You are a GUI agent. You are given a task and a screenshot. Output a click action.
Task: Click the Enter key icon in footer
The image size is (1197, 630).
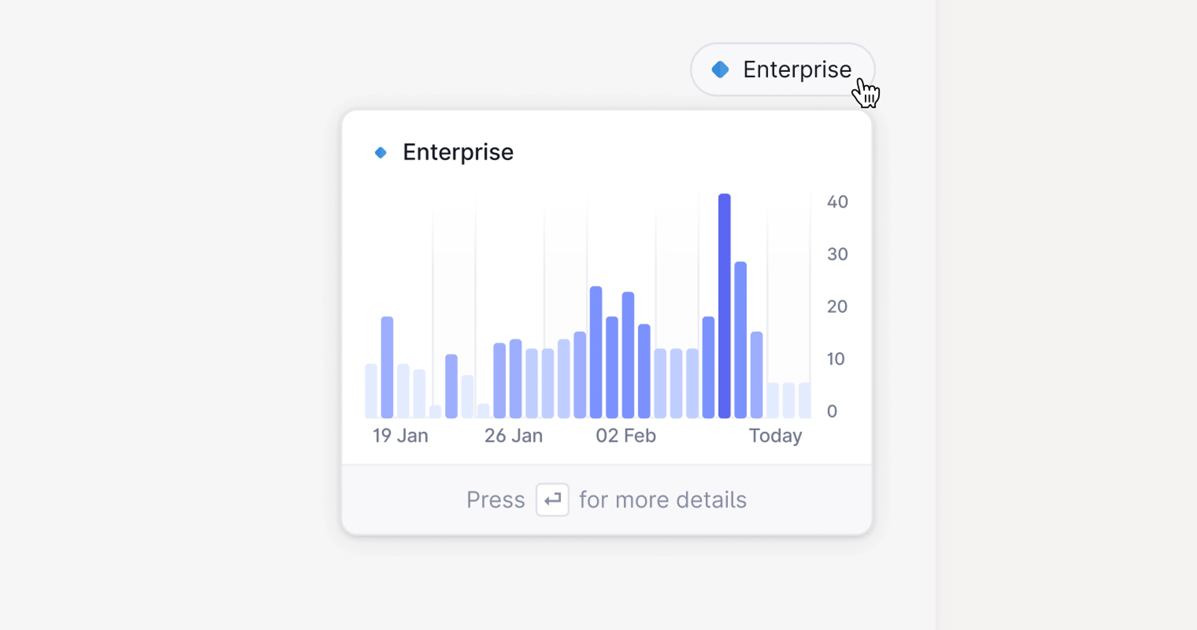(x=552, y=500)
